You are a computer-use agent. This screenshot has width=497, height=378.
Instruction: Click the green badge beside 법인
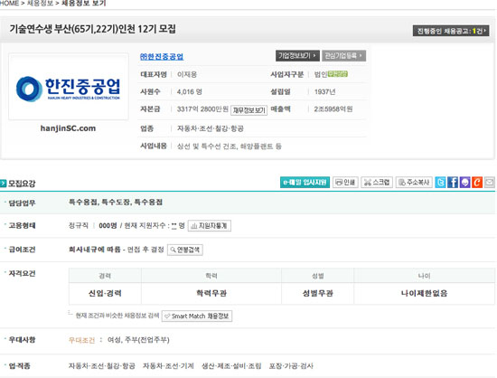(x=338, y=74)
